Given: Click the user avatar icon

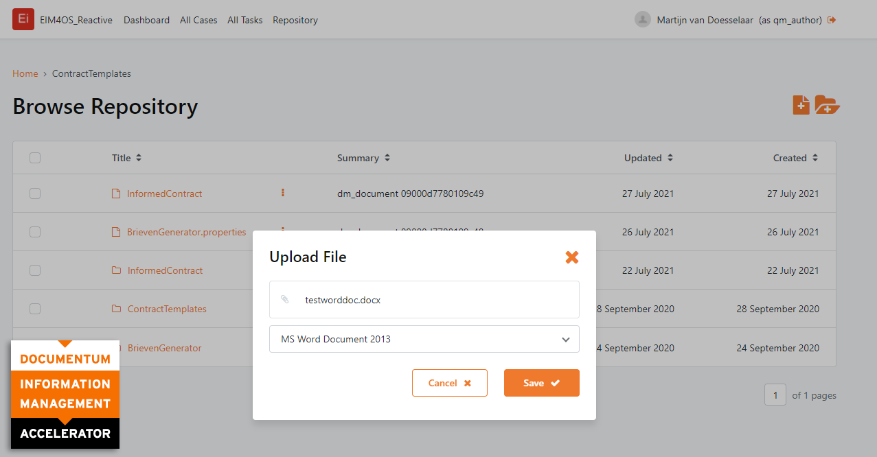Looking at the screenshot, I should 642,20.
